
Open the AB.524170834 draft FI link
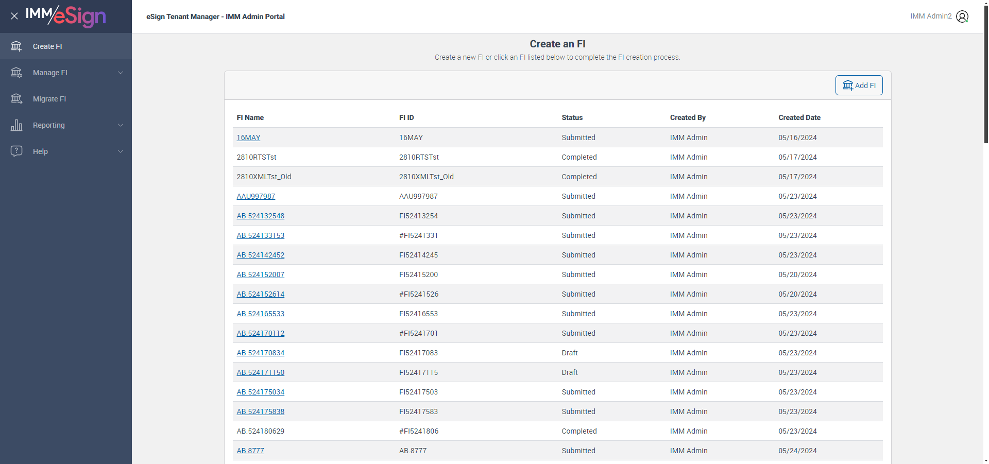pyautogui.click(x=261, y=353)
